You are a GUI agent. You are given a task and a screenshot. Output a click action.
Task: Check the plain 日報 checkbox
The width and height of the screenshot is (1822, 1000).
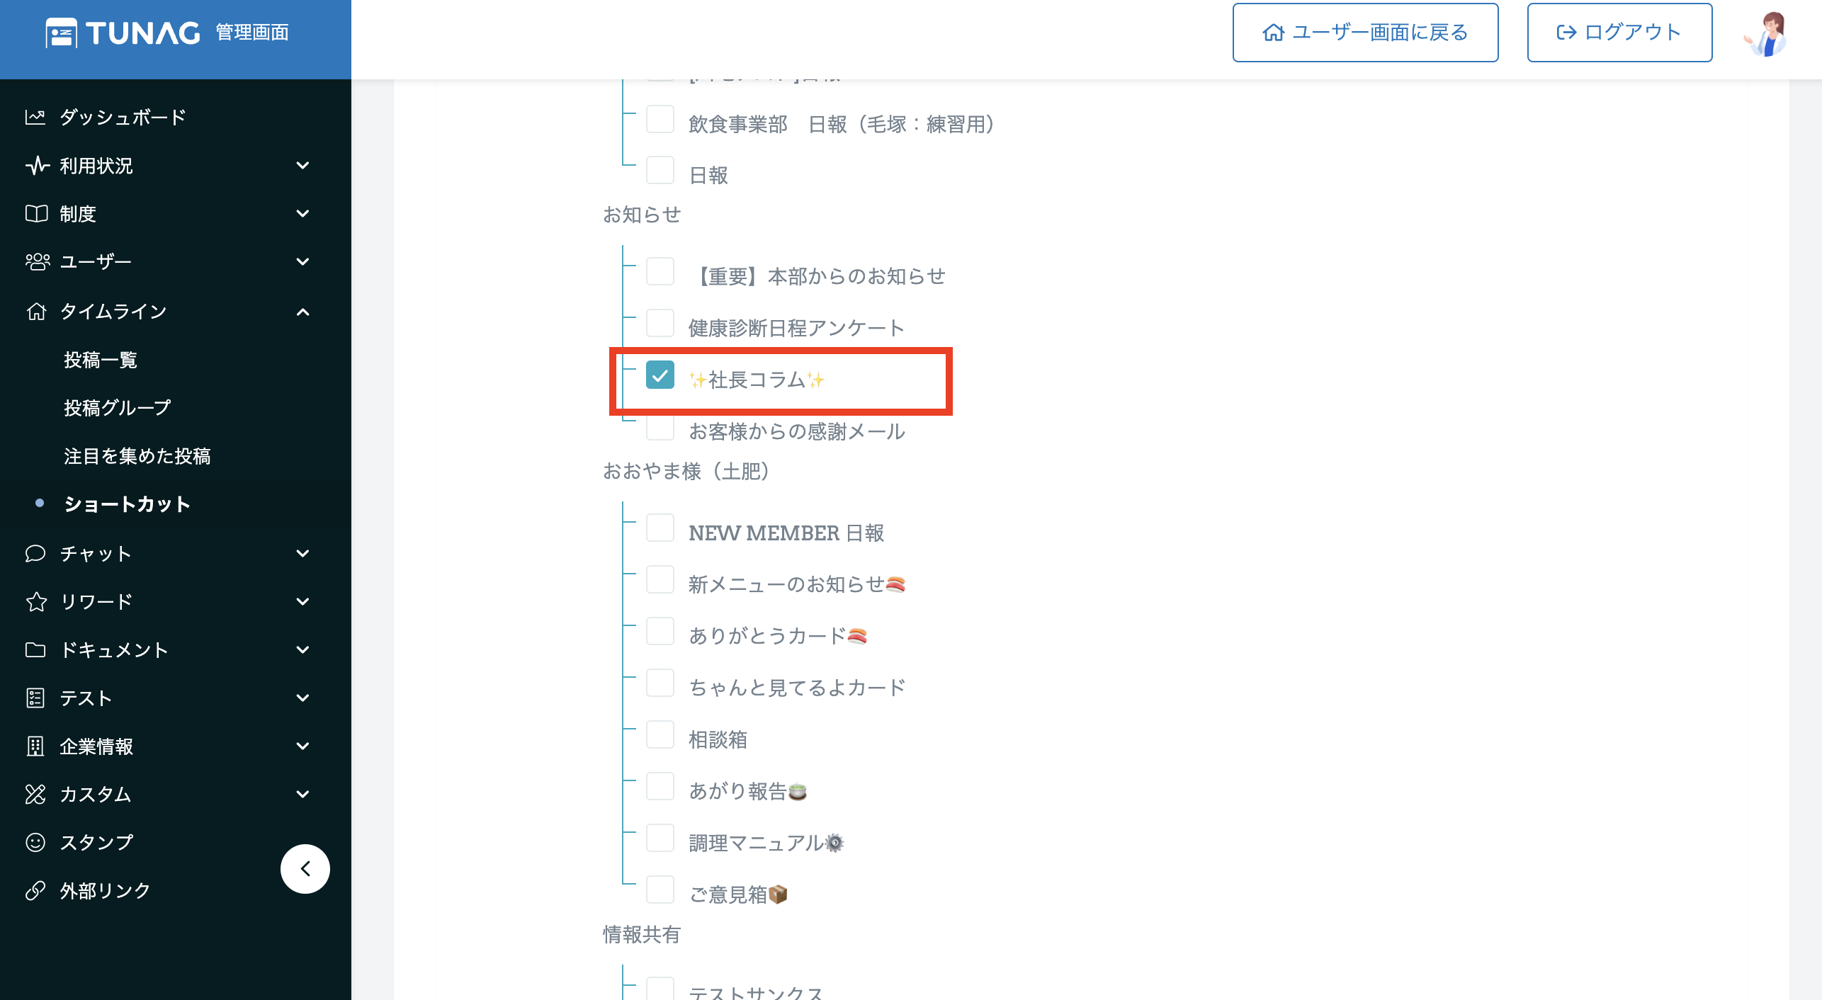[x=660, y=171]
